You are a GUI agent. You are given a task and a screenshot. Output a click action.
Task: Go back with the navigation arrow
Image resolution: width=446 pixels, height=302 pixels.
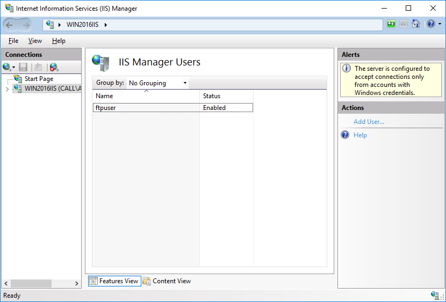click(x=9, y=25)
